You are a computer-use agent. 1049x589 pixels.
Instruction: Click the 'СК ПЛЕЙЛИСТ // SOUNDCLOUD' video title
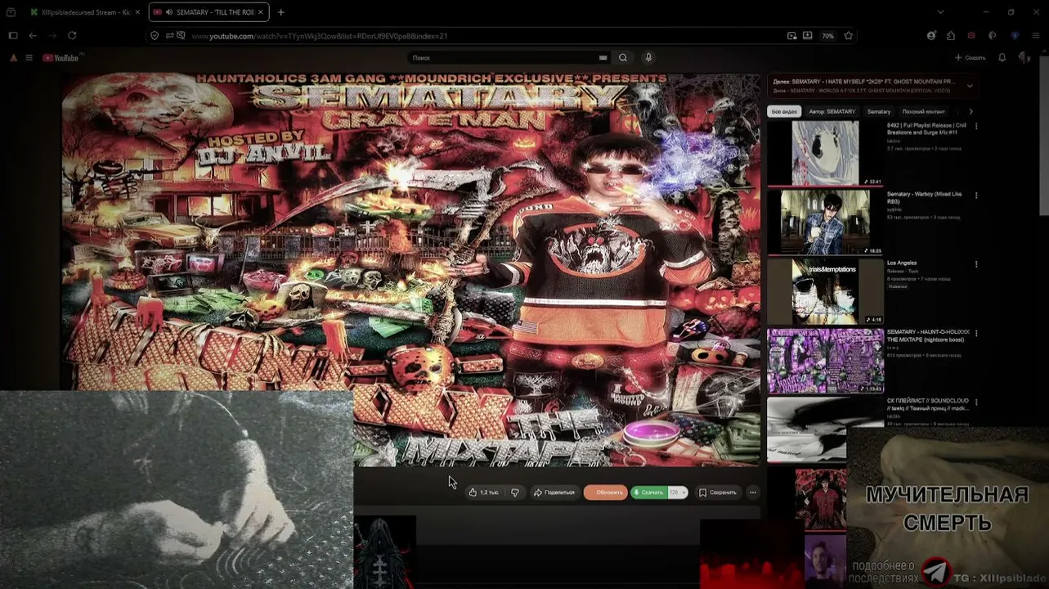pyautogui.click(x=928, y=405)
